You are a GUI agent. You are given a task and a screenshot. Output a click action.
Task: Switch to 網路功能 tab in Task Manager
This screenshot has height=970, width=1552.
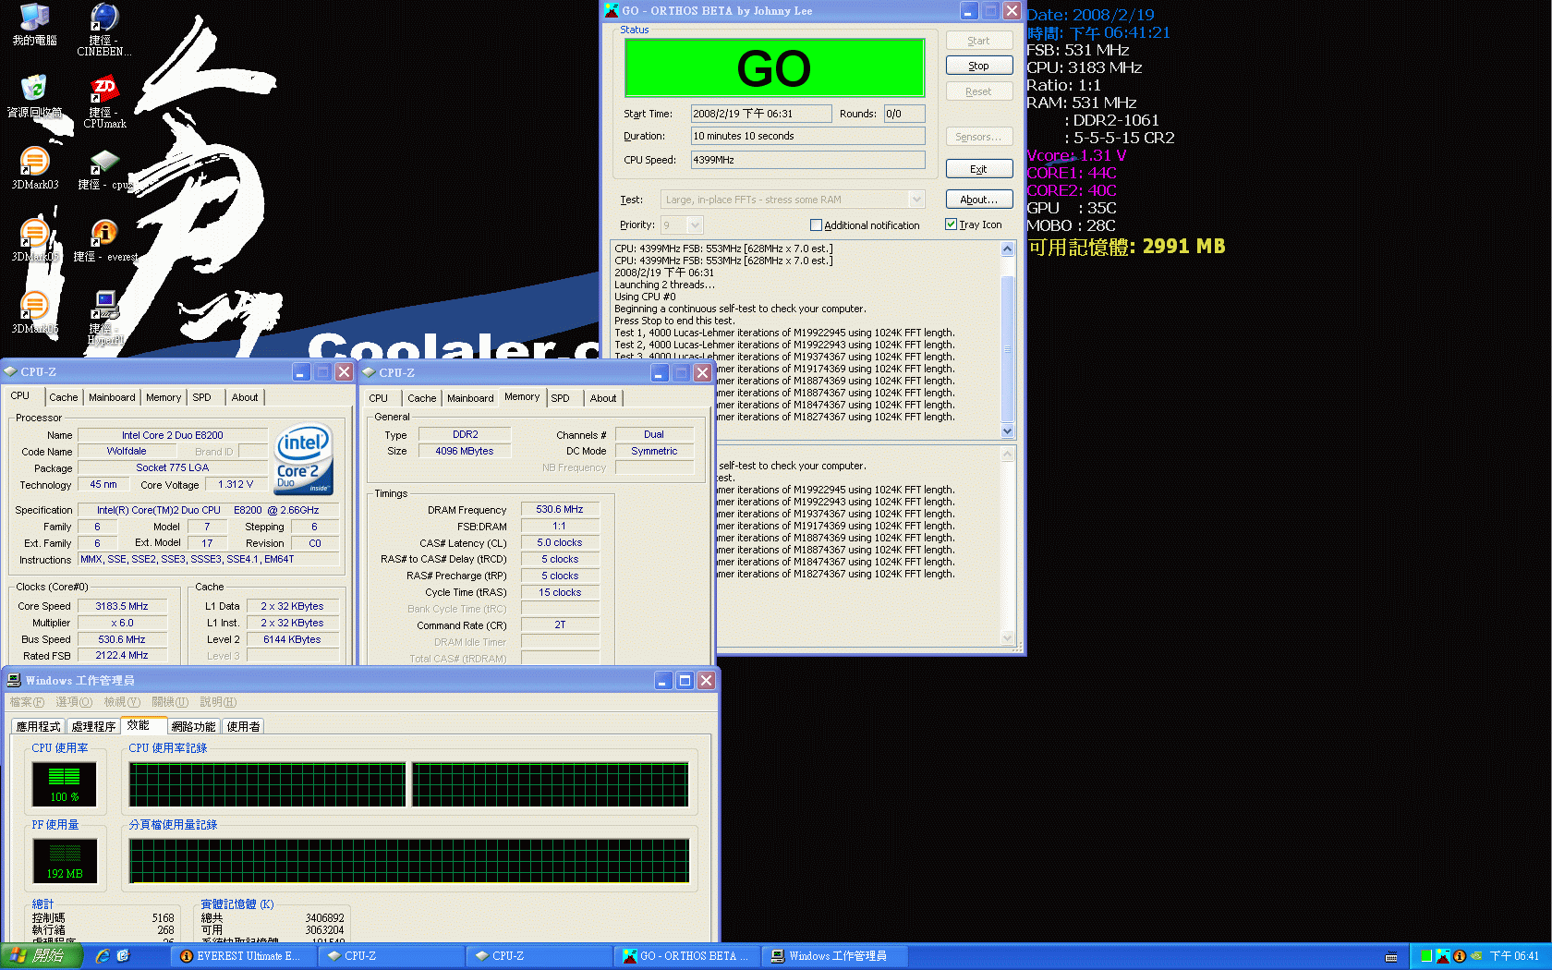click(x=193, y=726)
